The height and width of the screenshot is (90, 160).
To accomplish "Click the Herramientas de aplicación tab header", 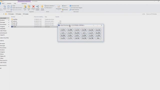I will point(24,1).
